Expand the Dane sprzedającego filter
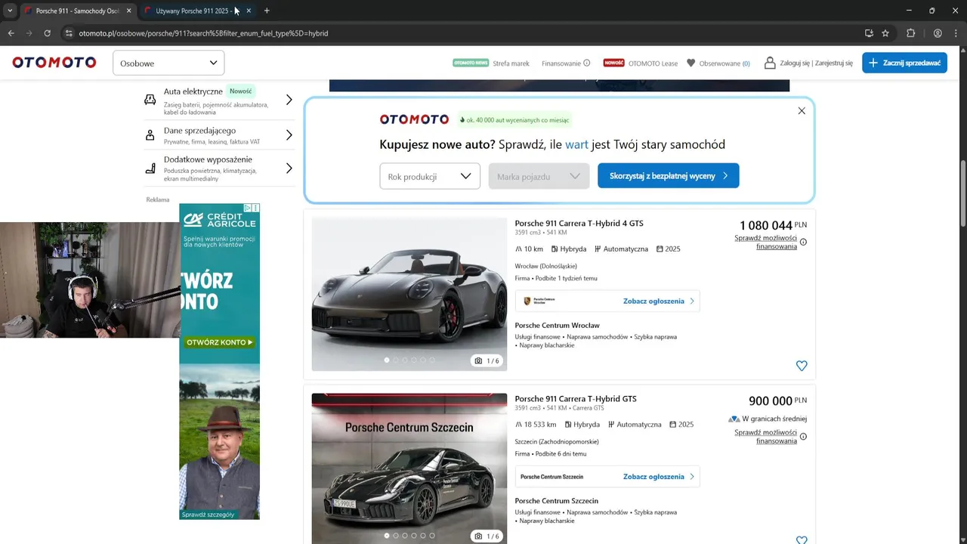The width and height of the screenshot is (967, 544). click(218, 135)
